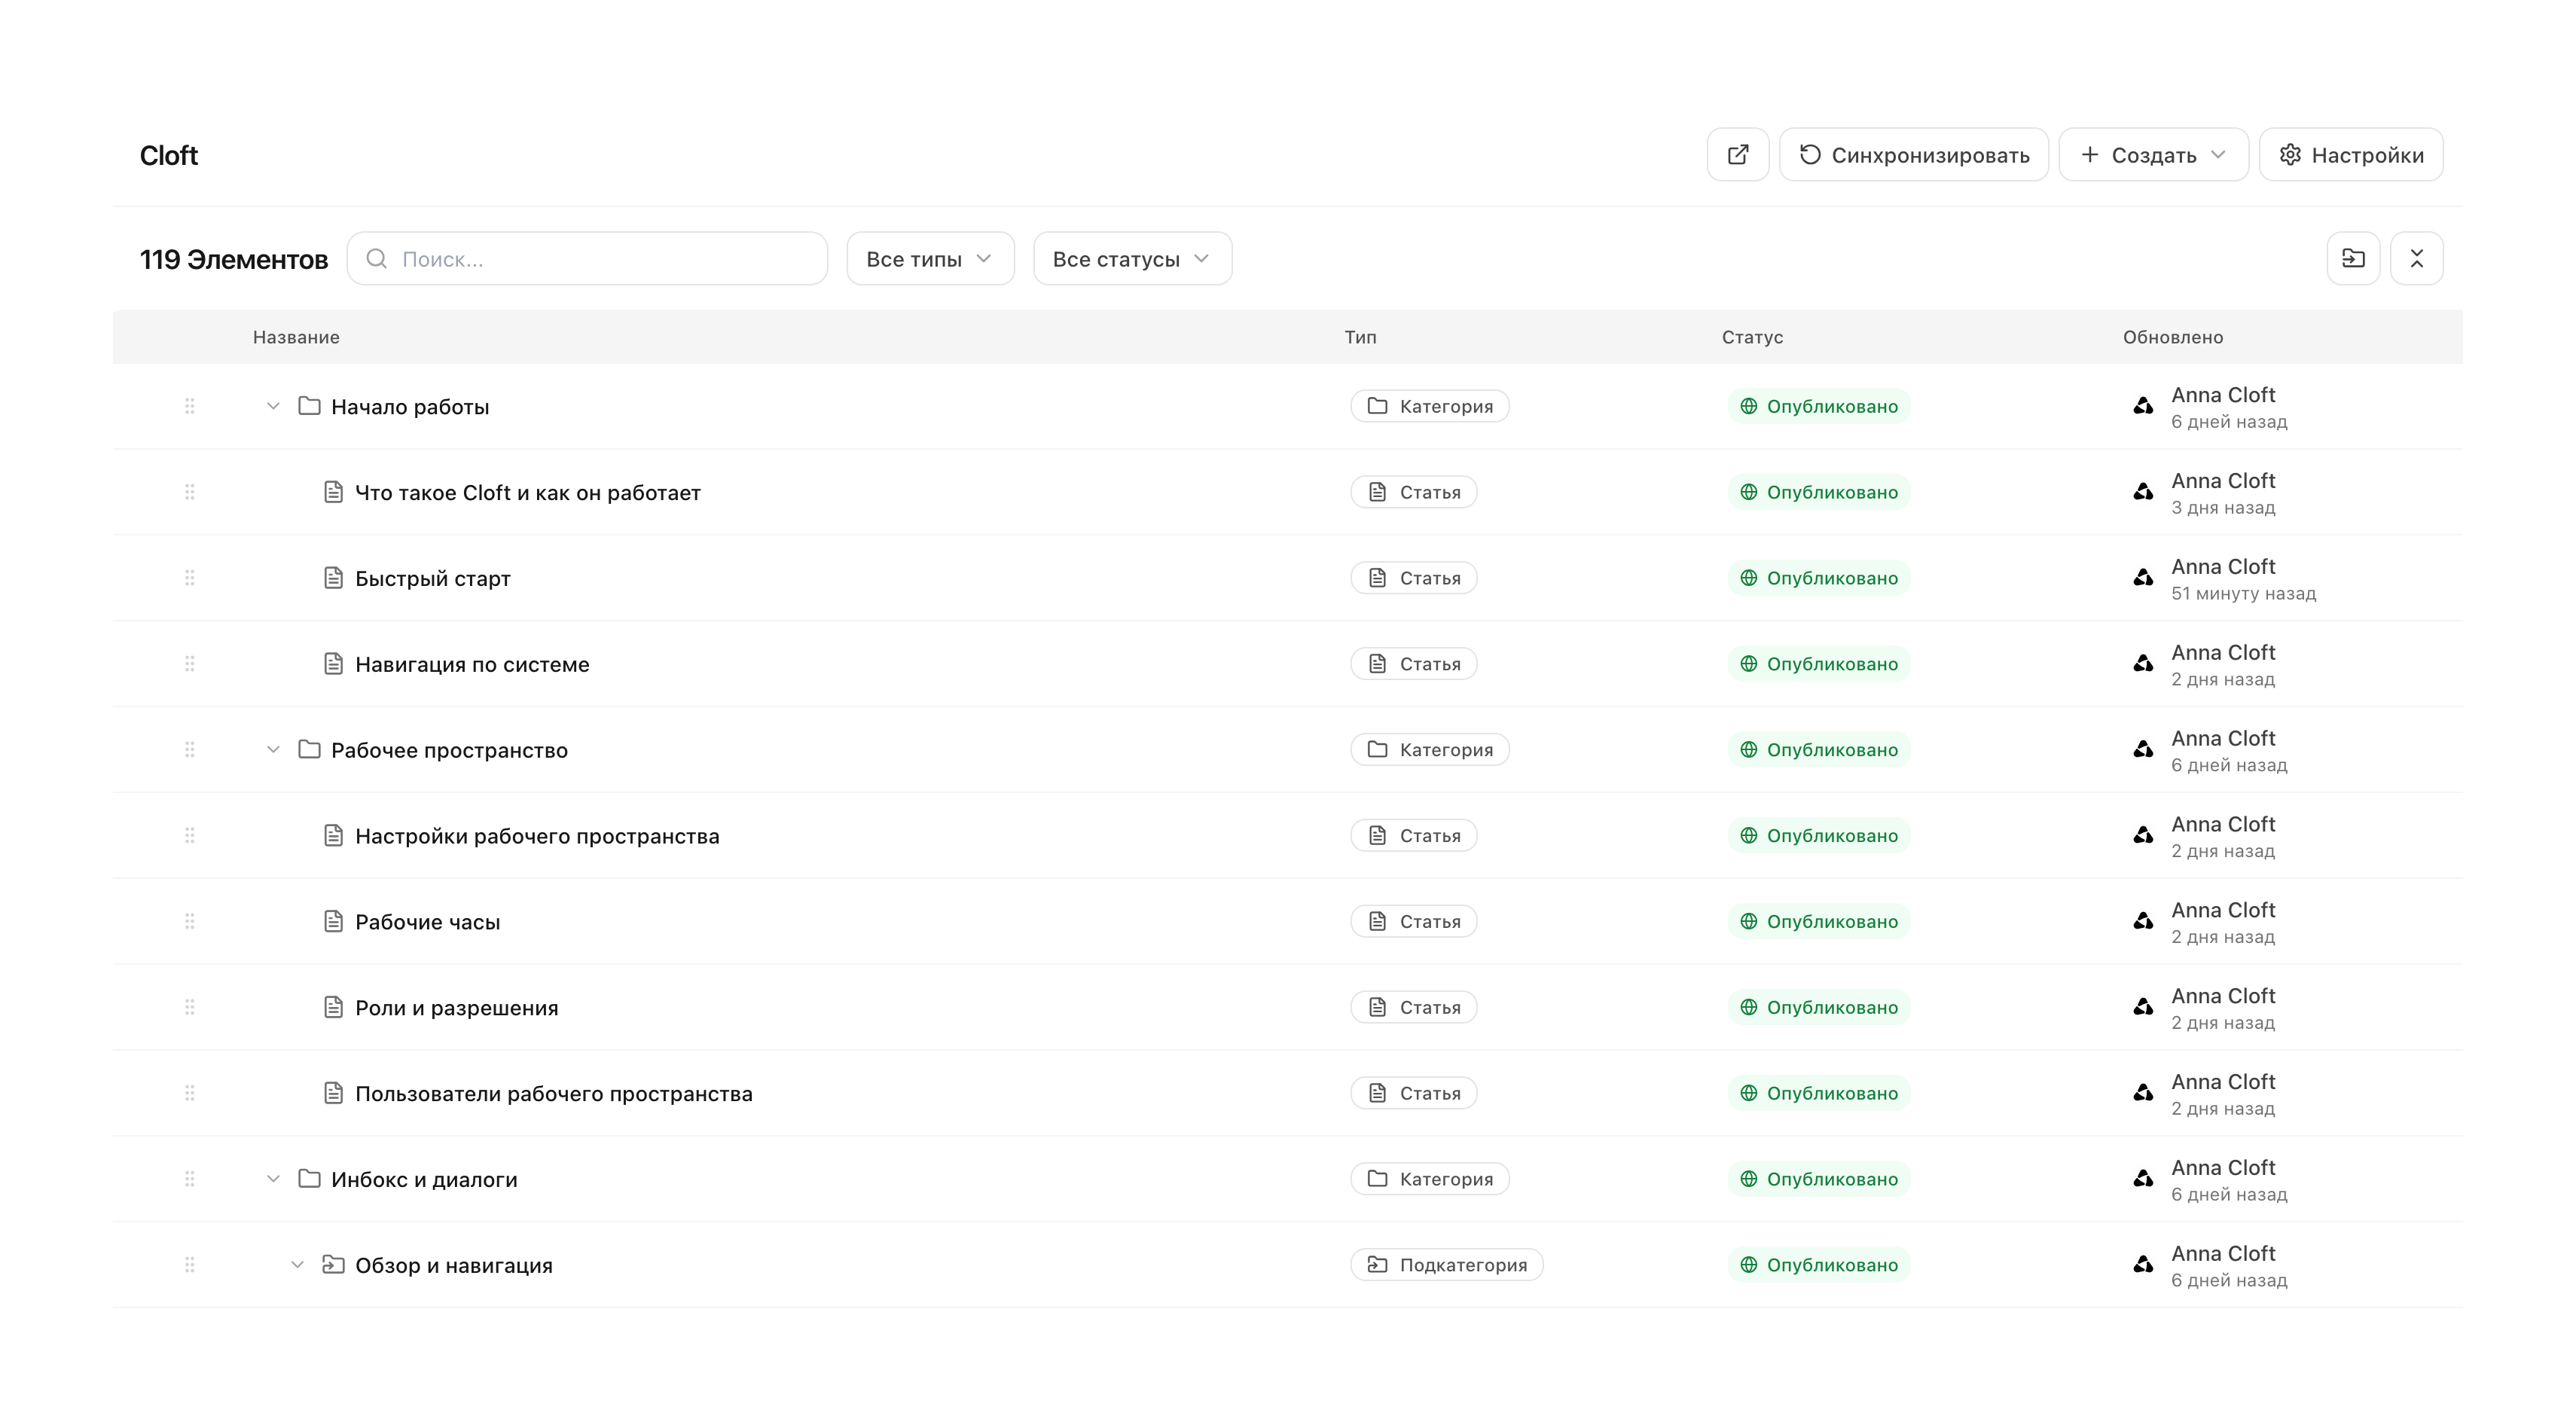
Task: Click the Опубликовано status badge of Инбокс и диалоги
Action: tap(1818, 1179)
